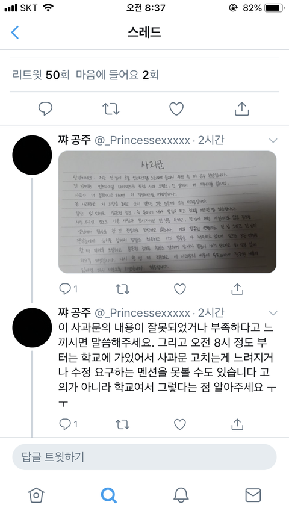Retweet the main tweet

111,109
